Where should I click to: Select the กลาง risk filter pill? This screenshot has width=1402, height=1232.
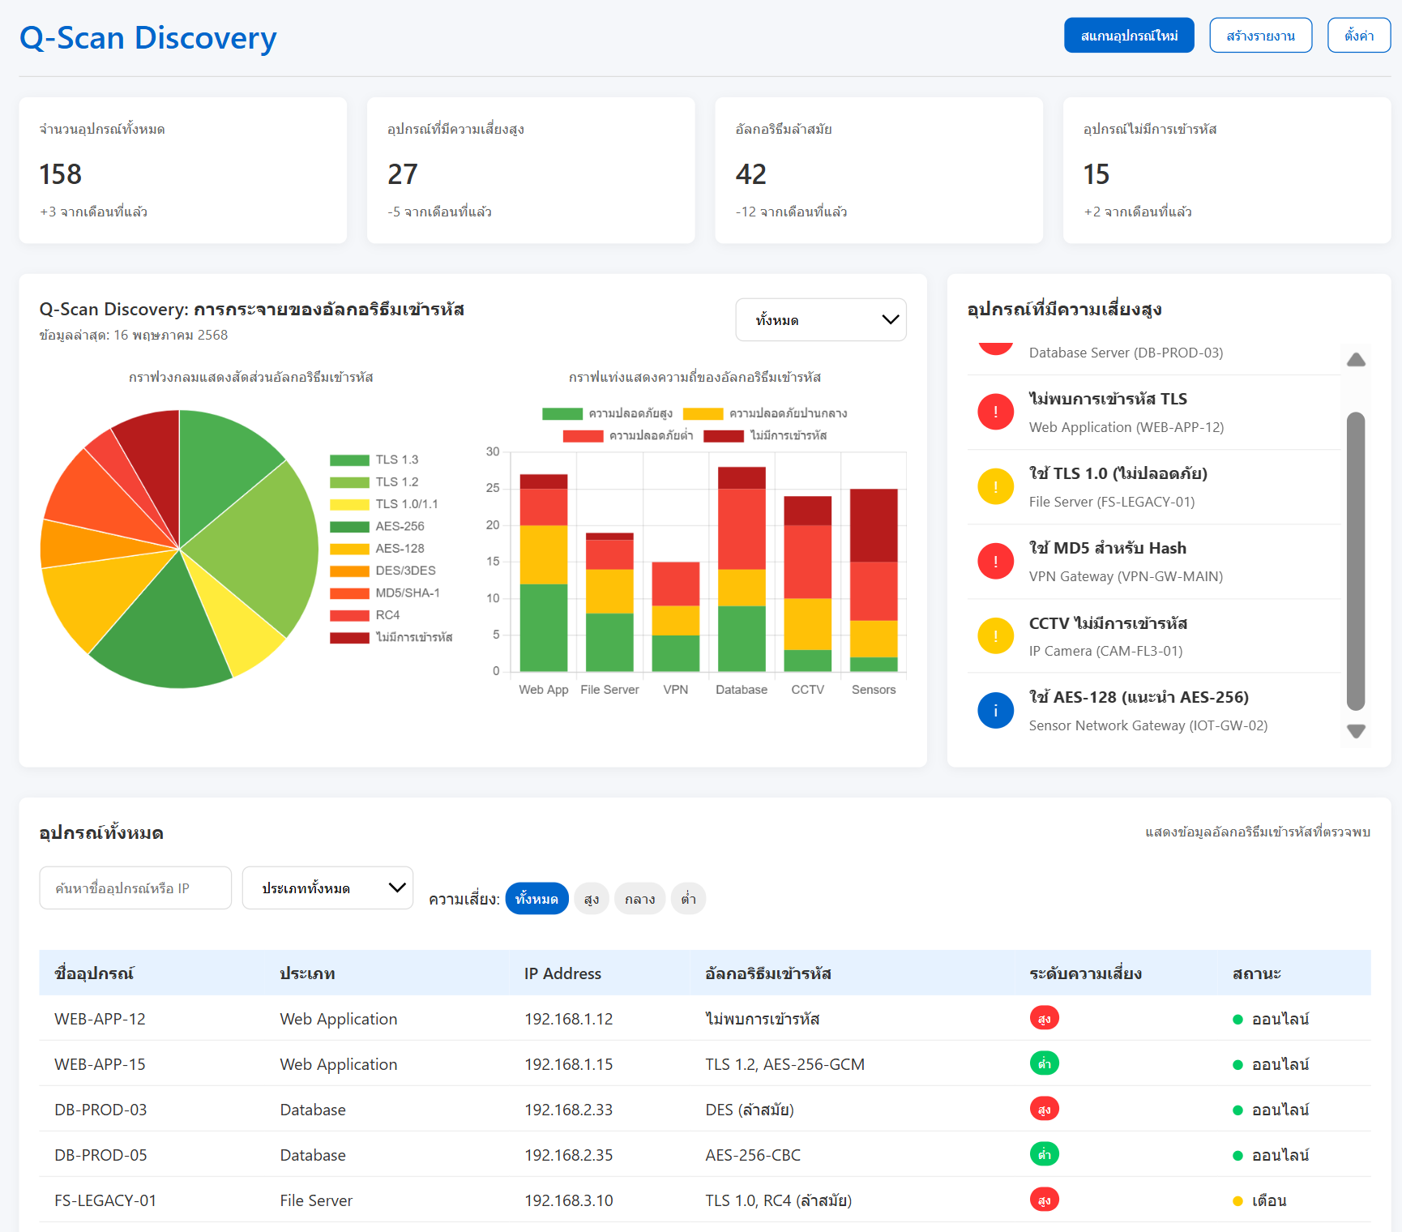pyautogui.click(x=639, y=899)
